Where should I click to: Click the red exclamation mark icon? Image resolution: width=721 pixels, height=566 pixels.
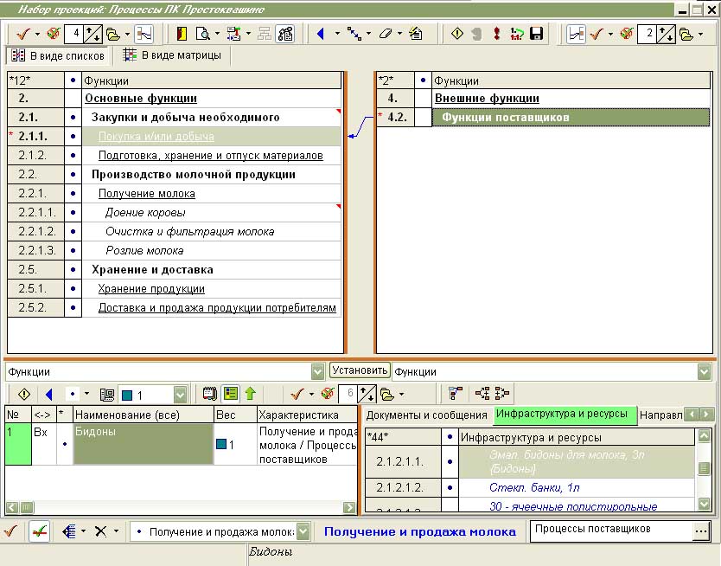coord(497,34)
